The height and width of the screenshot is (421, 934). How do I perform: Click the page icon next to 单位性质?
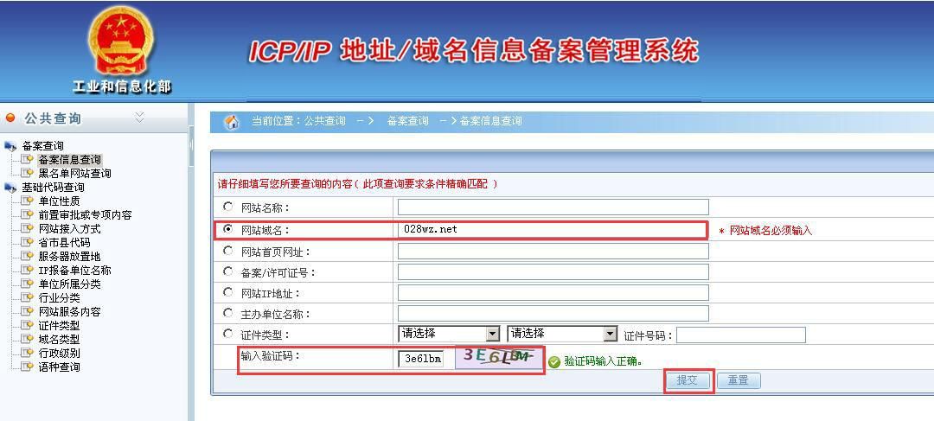[x=28, y=201]
